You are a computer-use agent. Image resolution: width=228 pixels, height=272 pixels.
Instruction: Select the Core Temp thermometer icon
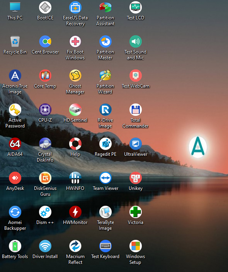45,76
